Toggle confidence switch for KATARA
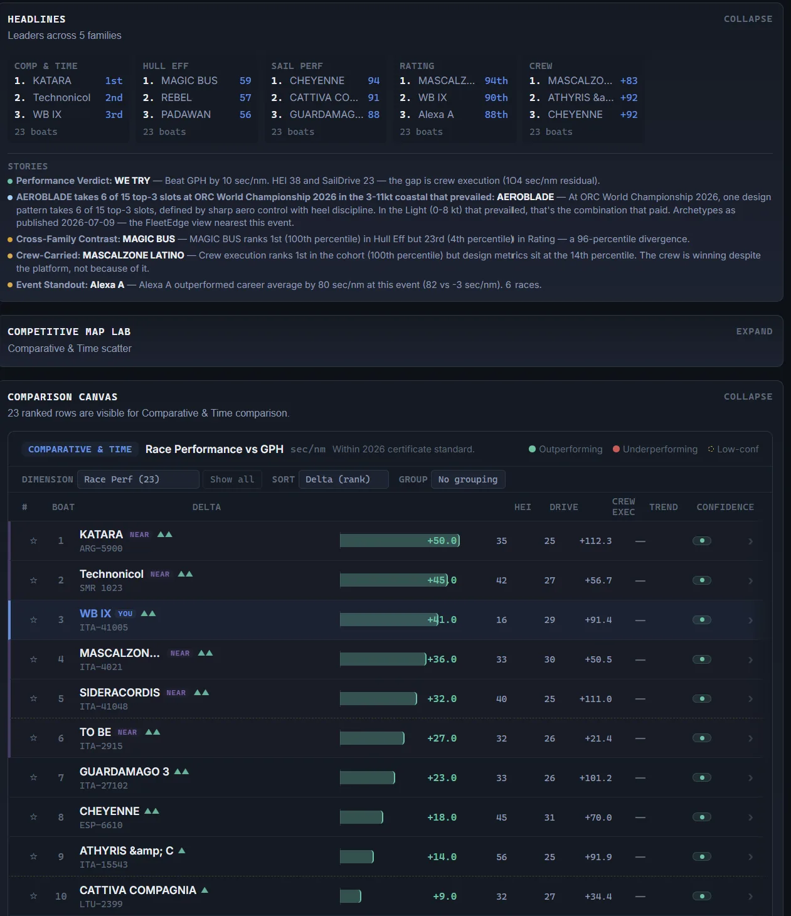This screenshot has width=791, height=916. 702,541
